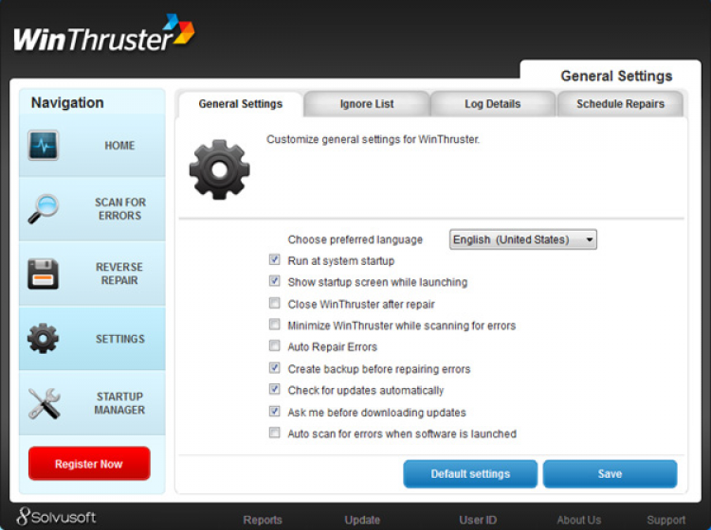
Task: Switch to the Schedule Repairs tab
Action: [620, 104]
